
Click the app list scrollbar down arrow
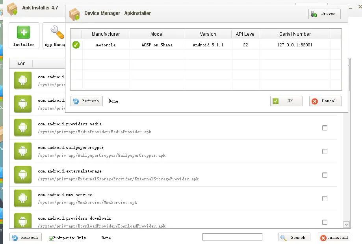(346, 224)
